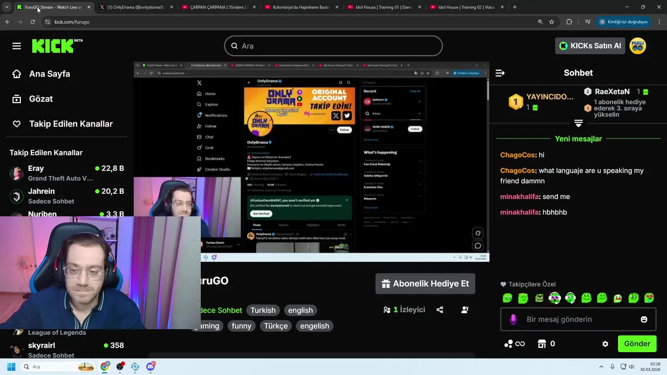Image resolution: width=667 pixels, height=375 pixels.
Task: Open Jahrein channel in sidebar
Action: click(67, 196)
